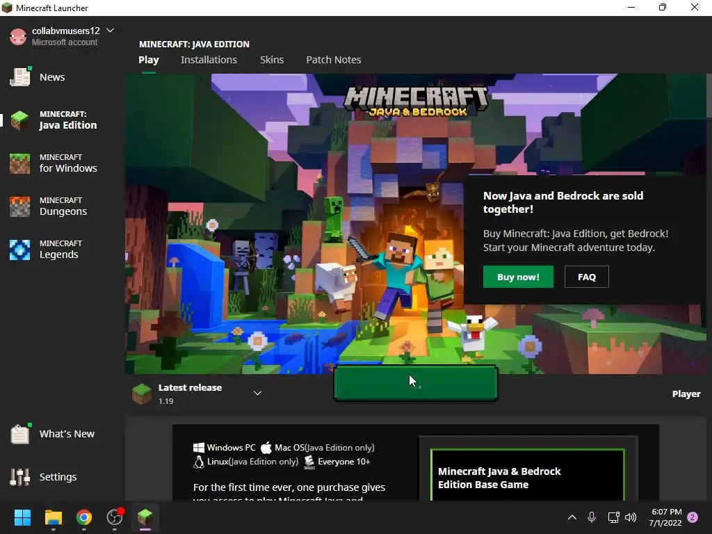The image size is (712, 534).
Task: Open the Minecraft for Windows icon
Action: pos(20,163)
